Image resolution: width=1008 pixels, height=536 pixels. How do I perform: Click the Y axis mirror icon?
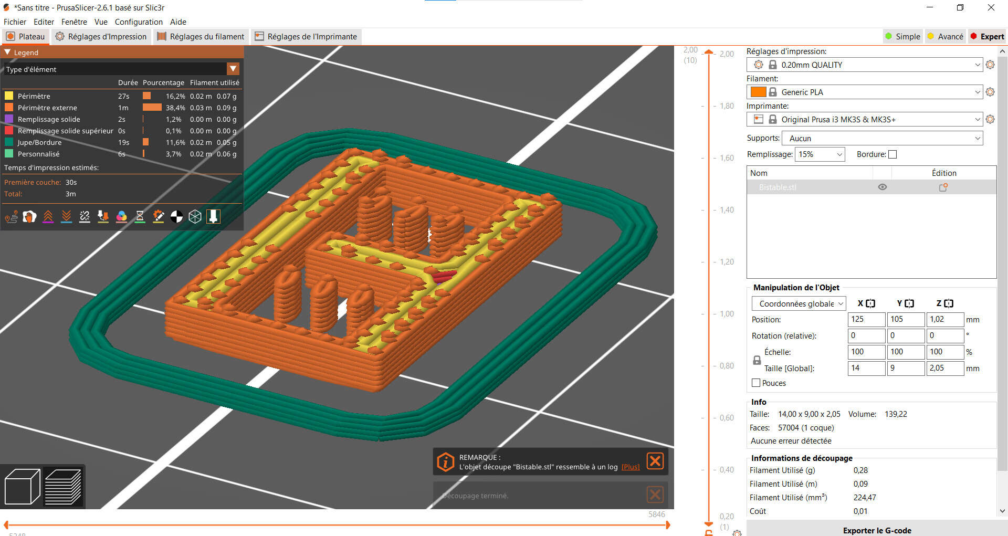909,303
